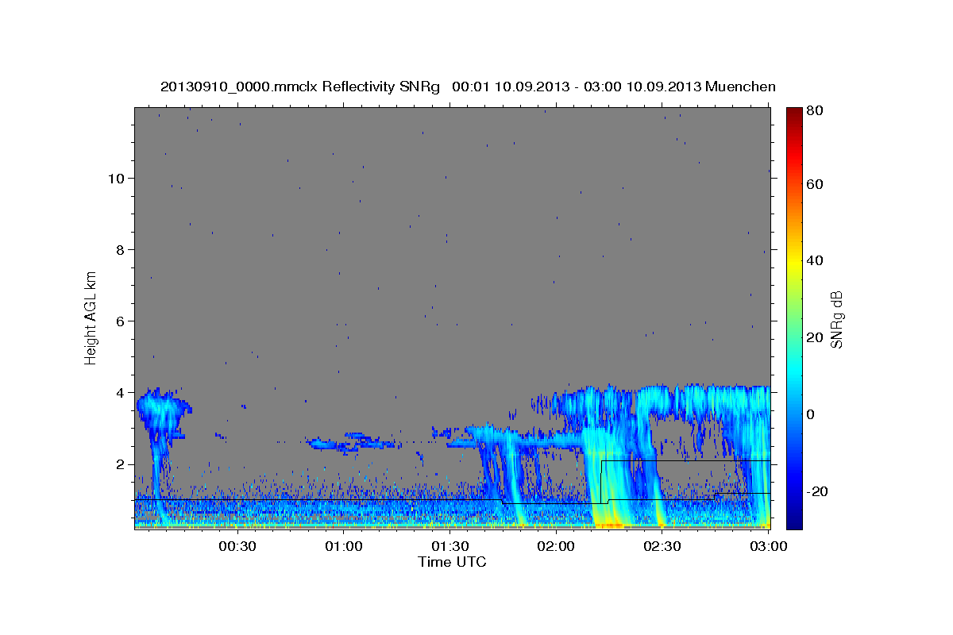Screen dimensions: 953x635
Task: Click the "02:30" time tick label
Action: [x=662, y=546]
